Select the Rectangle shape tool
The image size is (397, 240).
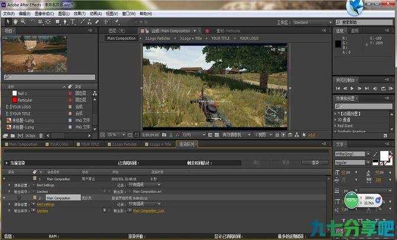57,22
